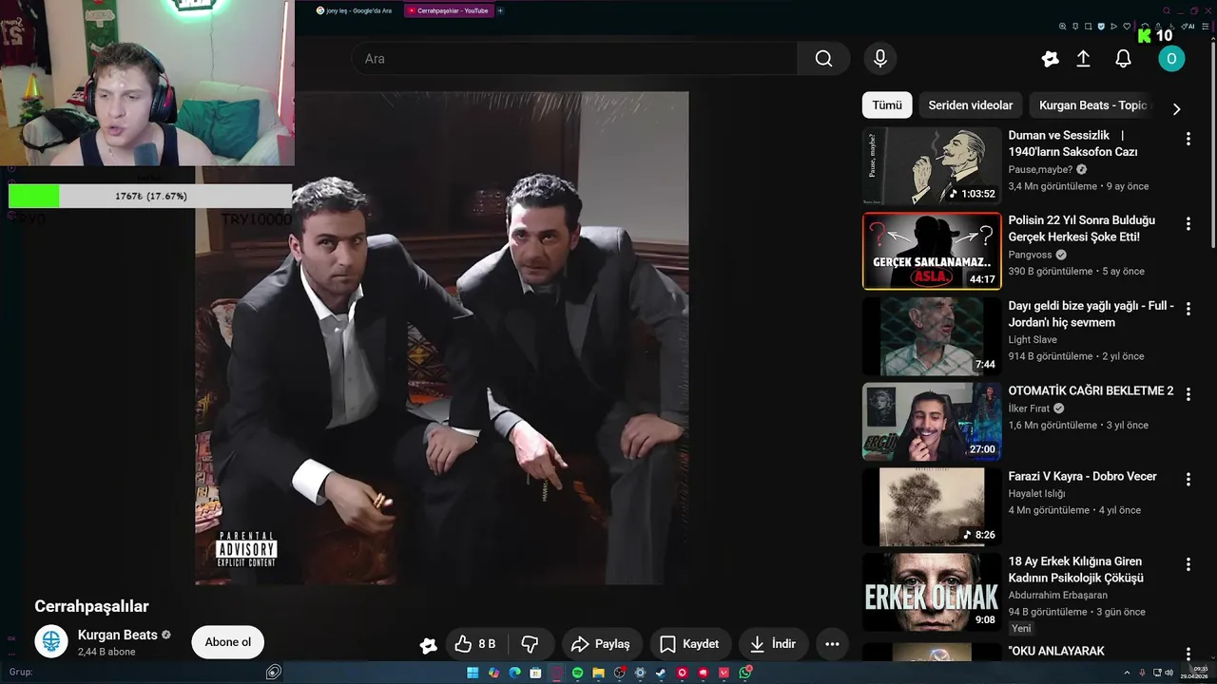Open the account avatar with letter O
1217x684 pixels.
[x=1171, y=59]
